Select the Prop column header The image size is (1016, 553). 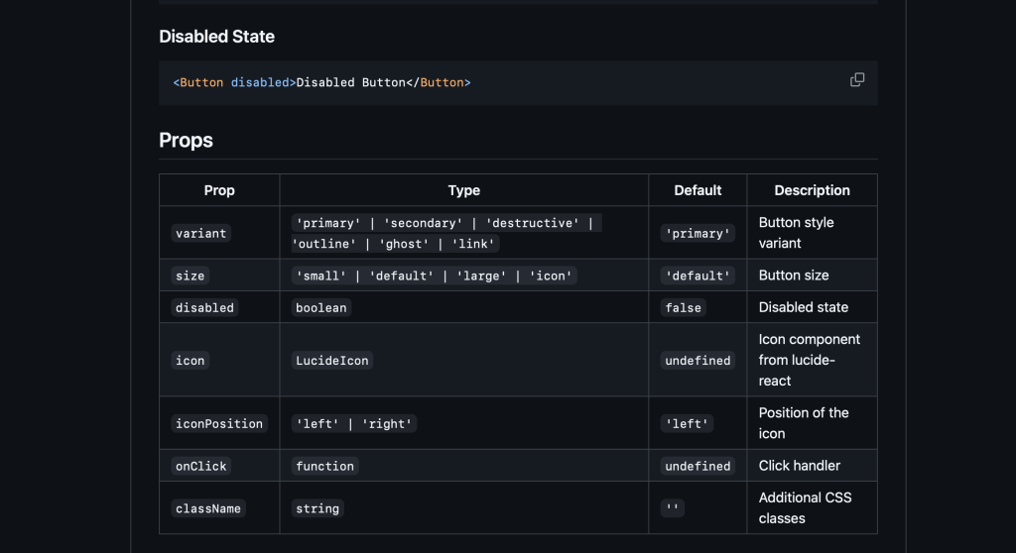click(219, 190)
